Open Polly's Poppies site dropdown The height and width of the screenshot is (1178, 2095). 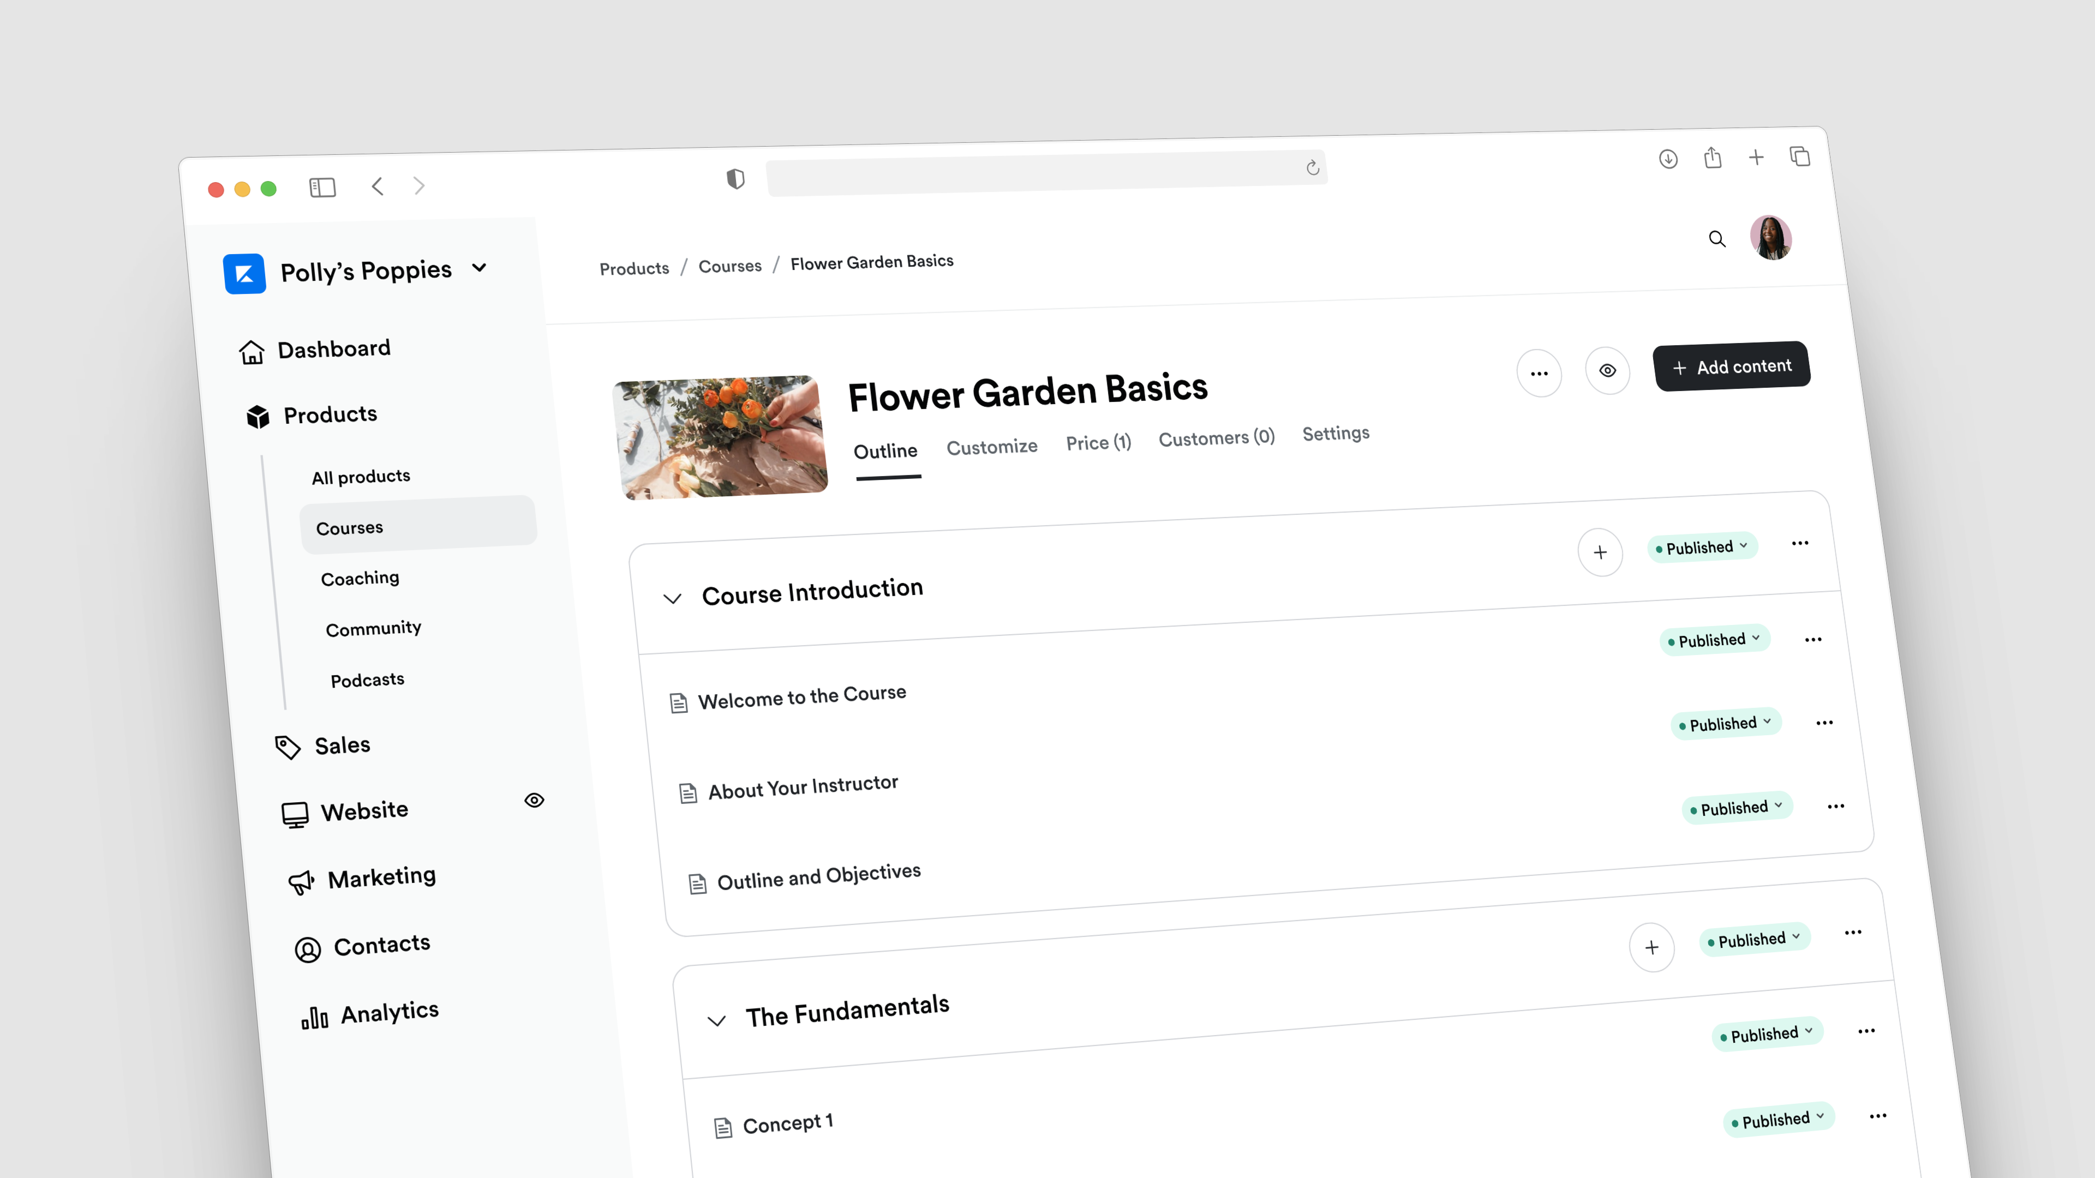pyautogui.click(x=479, y=267)
